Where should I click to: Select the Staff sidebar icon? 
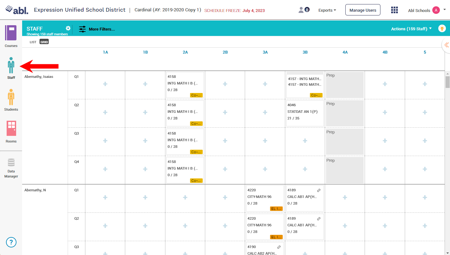pos(11,67)
